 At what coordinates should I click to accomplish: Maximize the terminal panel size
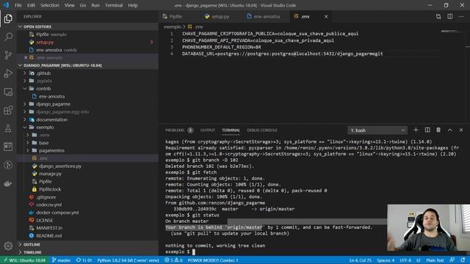450,130
